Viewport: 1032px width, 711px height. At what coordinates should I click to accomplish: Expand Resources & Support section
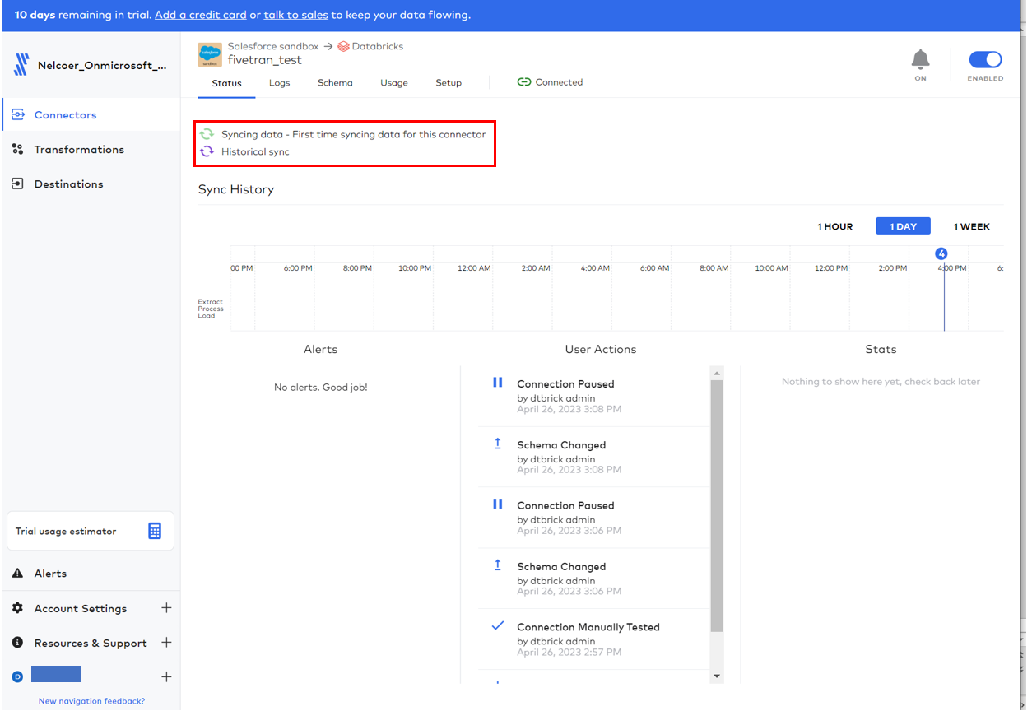(x=166, y=643)
